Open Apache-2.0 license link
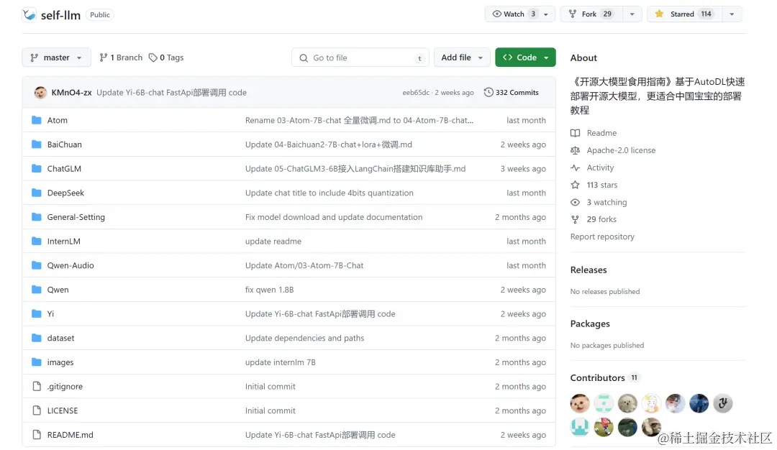The width and height of the screenshot is (777, 450). click(x=621, y=150)
